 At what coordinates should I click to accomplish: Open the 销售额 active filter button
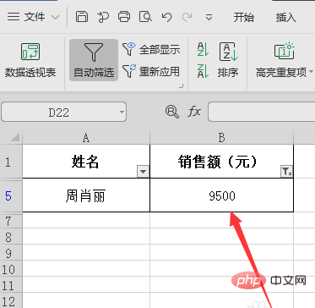[286, 172]
